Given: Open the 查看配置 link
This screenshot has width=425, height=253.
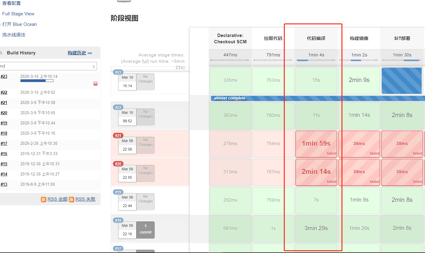Looking at the screenshot, I should pos(12,3).
